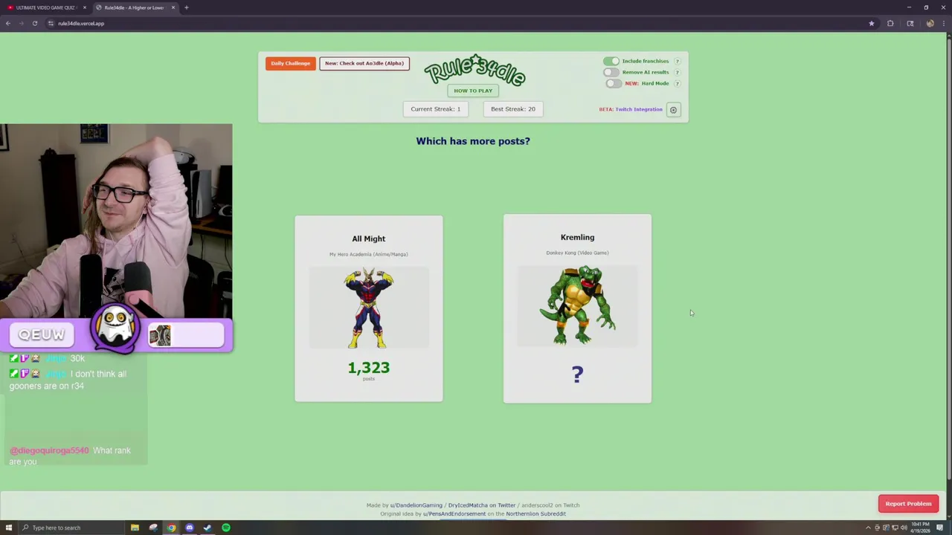This screenshot has width=952, height=535.
Task: Bookmark page with the star icon
Action: (872, 23)
